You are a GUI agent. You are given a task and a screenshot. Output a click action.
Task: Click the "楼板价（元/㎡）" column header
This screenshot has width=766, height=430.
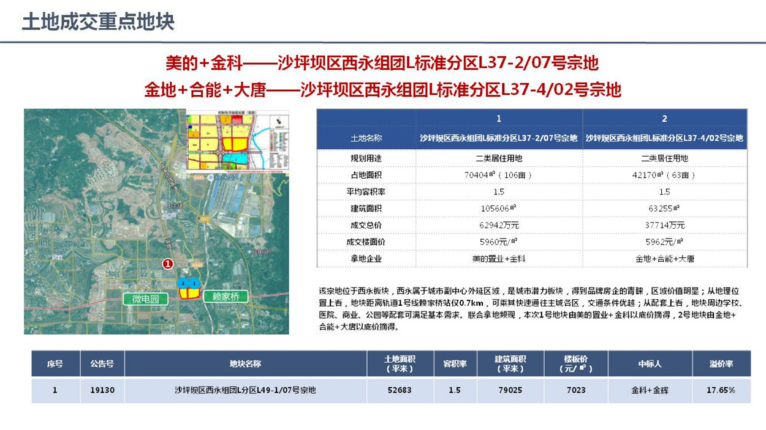pyautogui.click(x=576, y=363)
